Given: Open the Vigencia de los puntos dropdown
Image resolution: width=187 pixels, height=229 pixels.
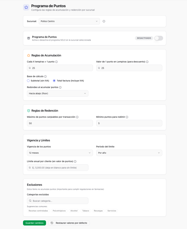Looking at the screenshot, I should (60, 153).
